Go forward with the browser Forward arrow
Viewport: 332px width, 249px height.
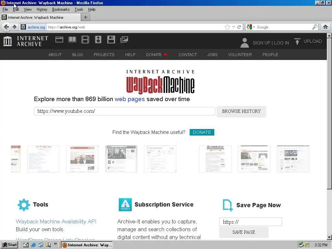[x=14, y=27]
